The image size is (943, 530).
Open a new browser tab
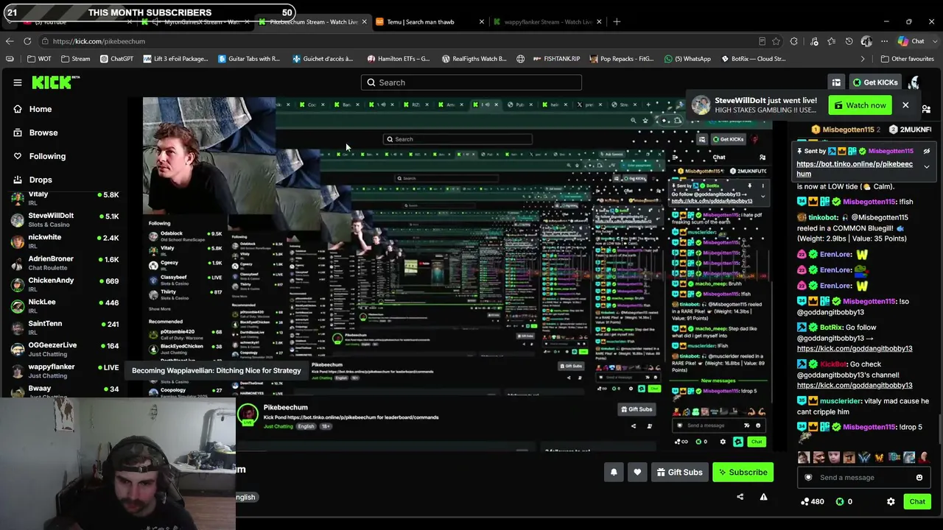617,22
